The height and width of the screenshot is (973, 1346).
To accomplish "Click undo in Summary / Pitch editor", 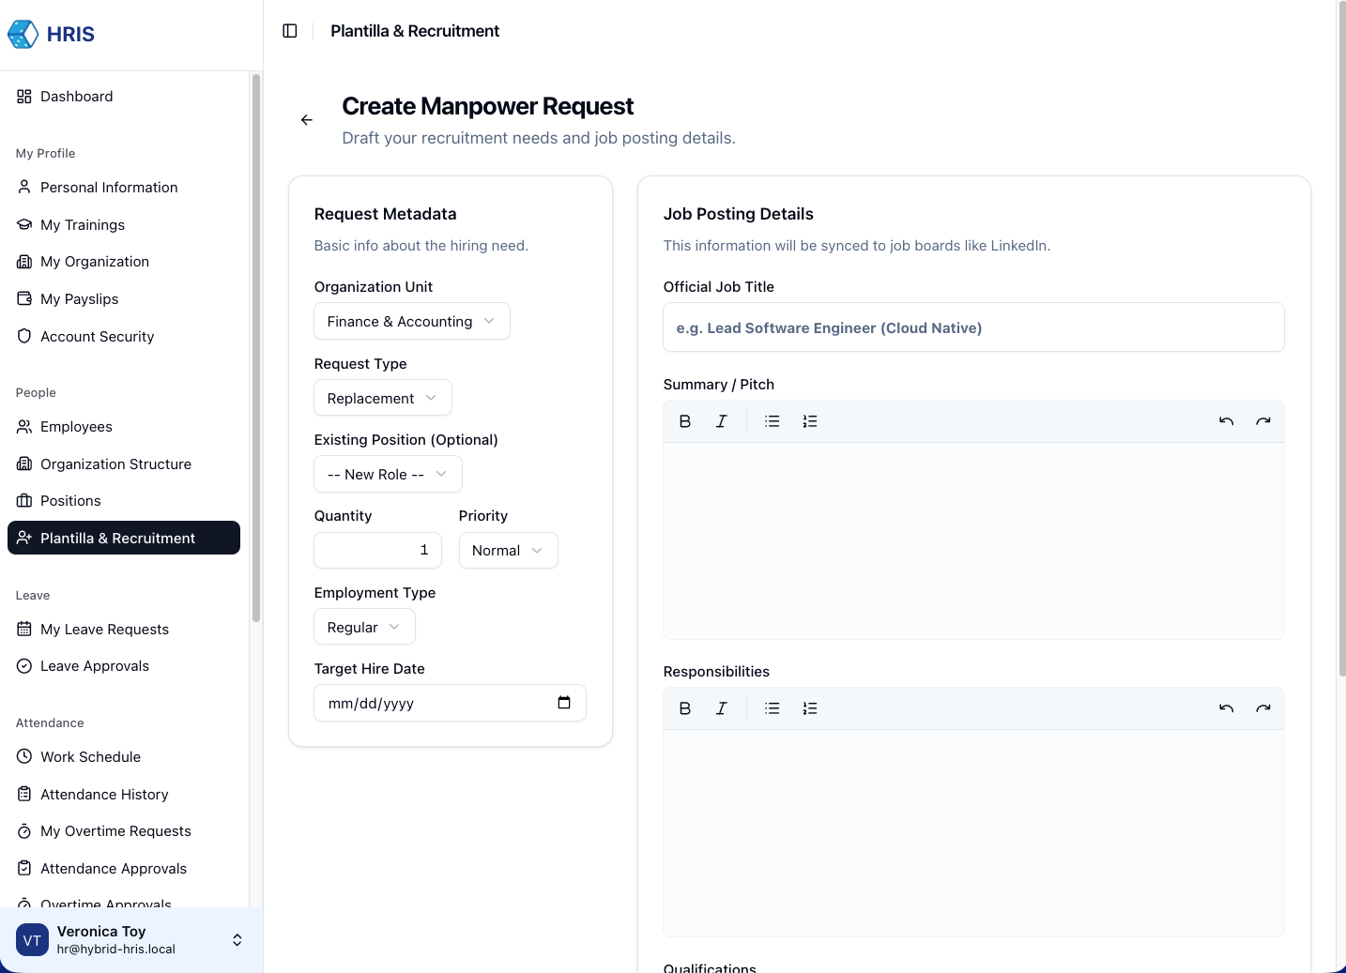I will click(1226, 421).
